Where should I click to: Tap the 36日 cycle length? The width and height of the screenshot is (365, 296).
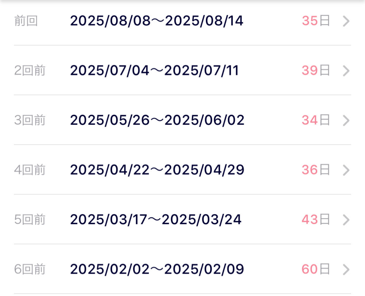click(316, 170)
